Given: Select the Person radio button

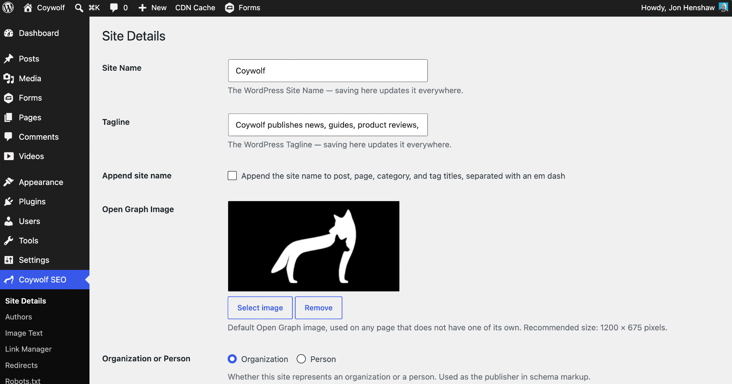Looking at the screenshot, I should (301, 359).
